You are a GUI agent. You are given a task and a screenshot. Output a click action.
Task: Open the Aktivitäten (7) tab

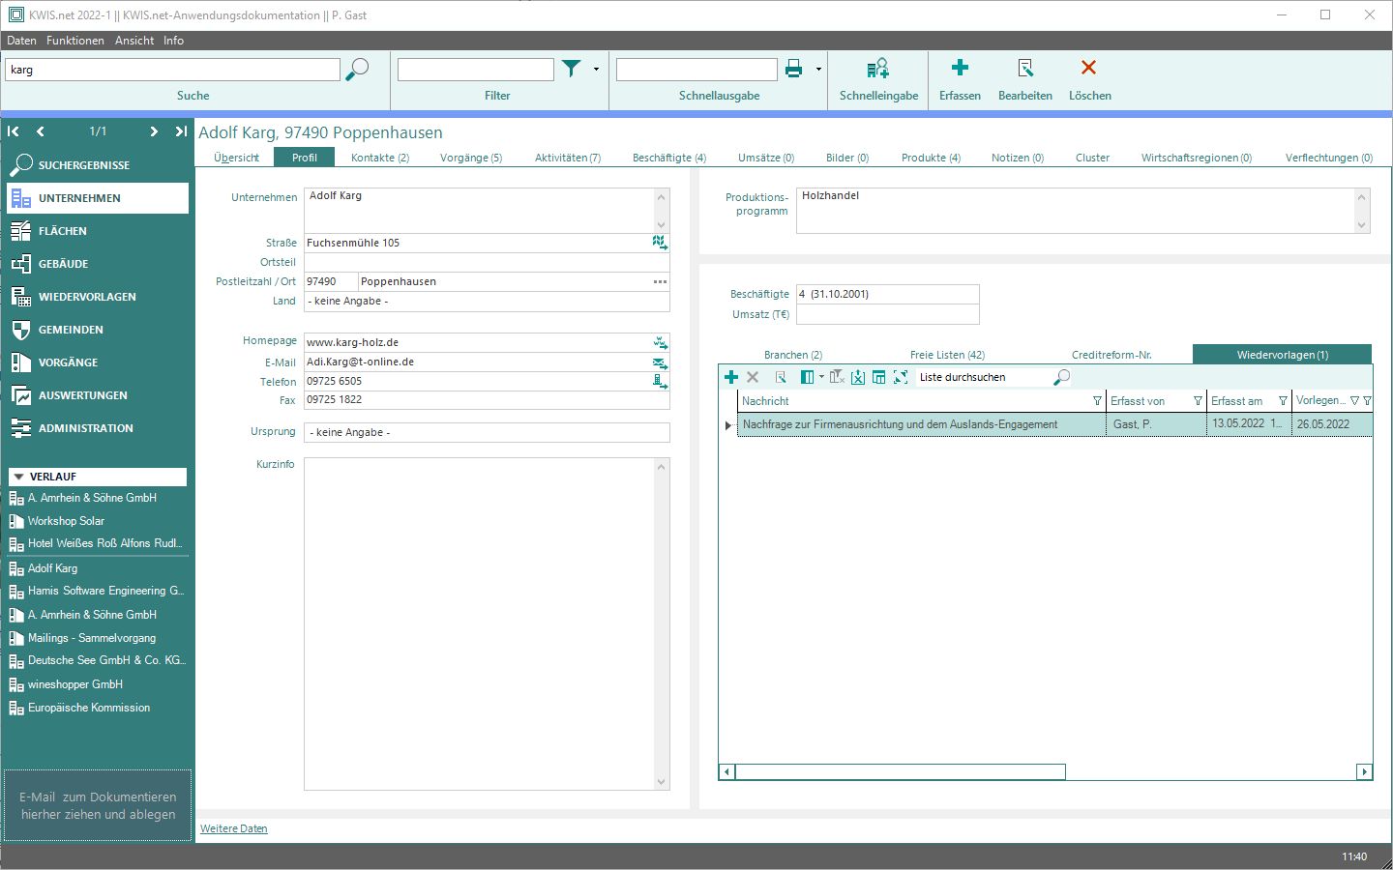click(x=568, y=158)
